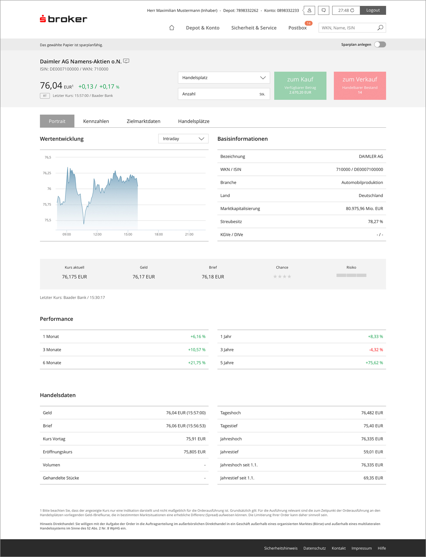Click the Chance star rating
The image size is (426, 557).
pos(282,276)
